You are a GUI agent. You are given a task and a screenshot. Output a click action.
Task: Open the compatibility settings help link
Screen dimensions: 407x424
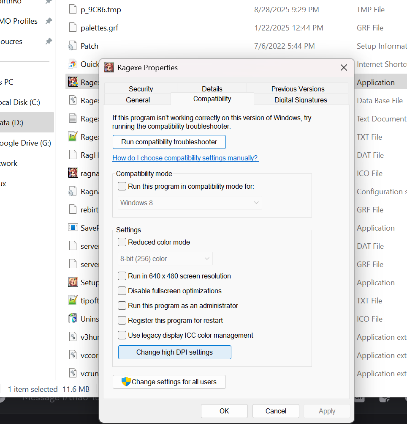(x=185, y=158)
